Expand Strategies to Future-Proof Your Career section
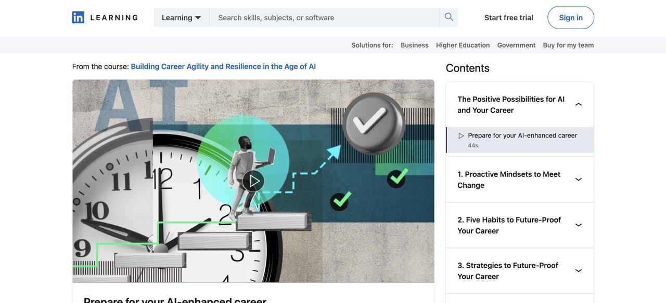Screen dimensions: 666x303 (579, 271)
